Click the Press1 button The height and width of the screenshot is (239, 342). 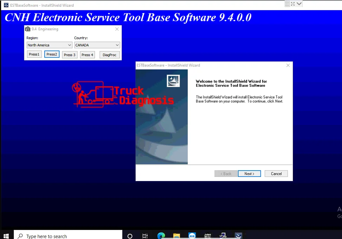(34, 54)
